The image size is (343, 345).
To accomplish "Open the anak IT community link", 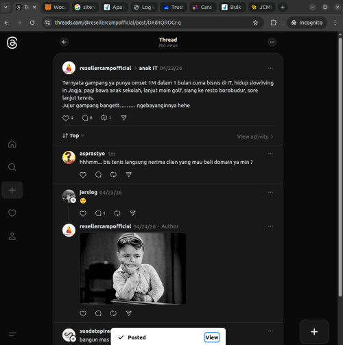I will coord(148,68).
